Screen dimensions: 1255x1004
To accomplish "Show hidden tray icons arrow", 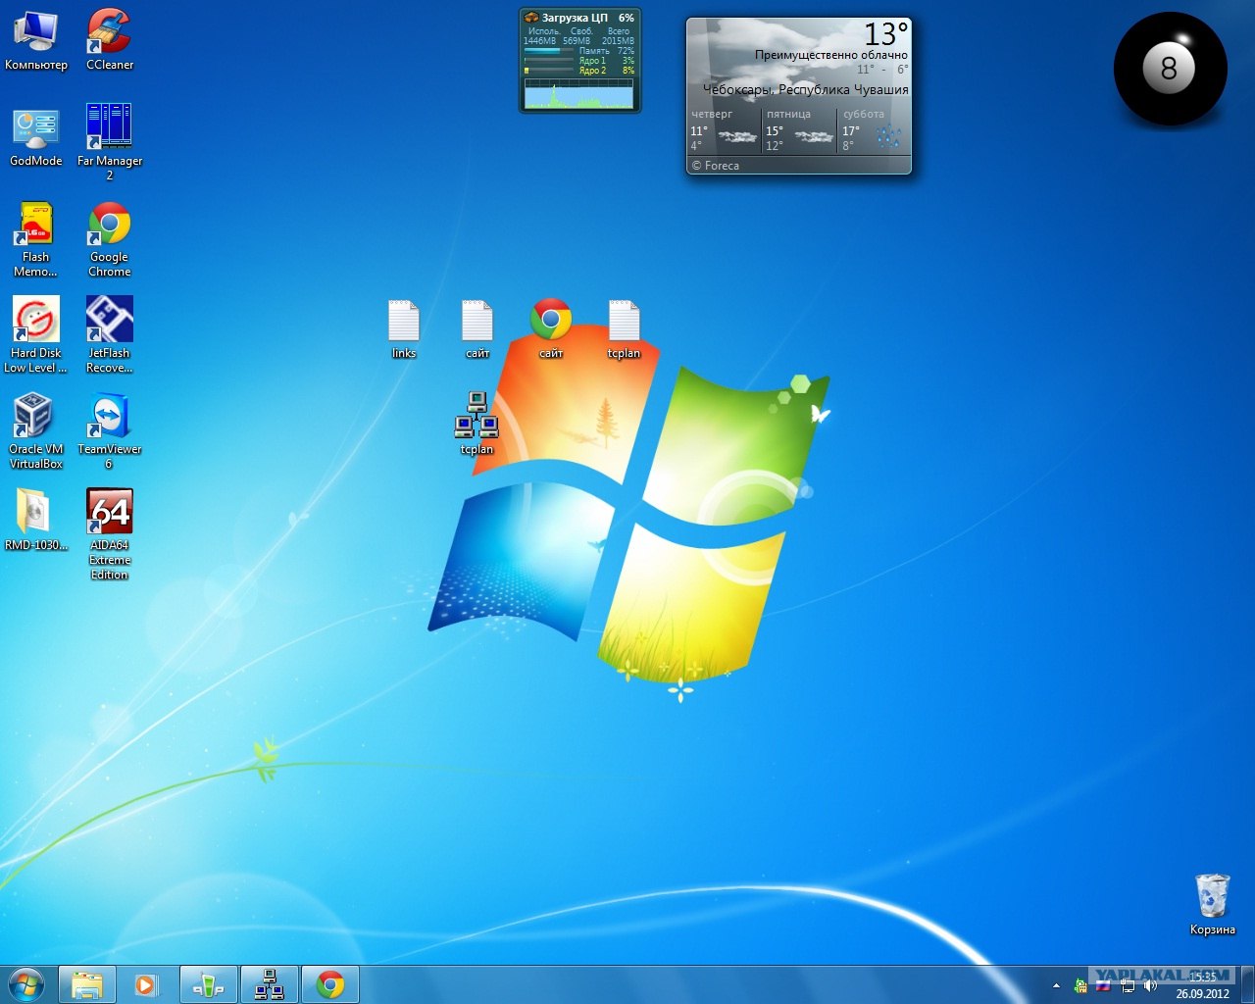I will [1056, 985].
